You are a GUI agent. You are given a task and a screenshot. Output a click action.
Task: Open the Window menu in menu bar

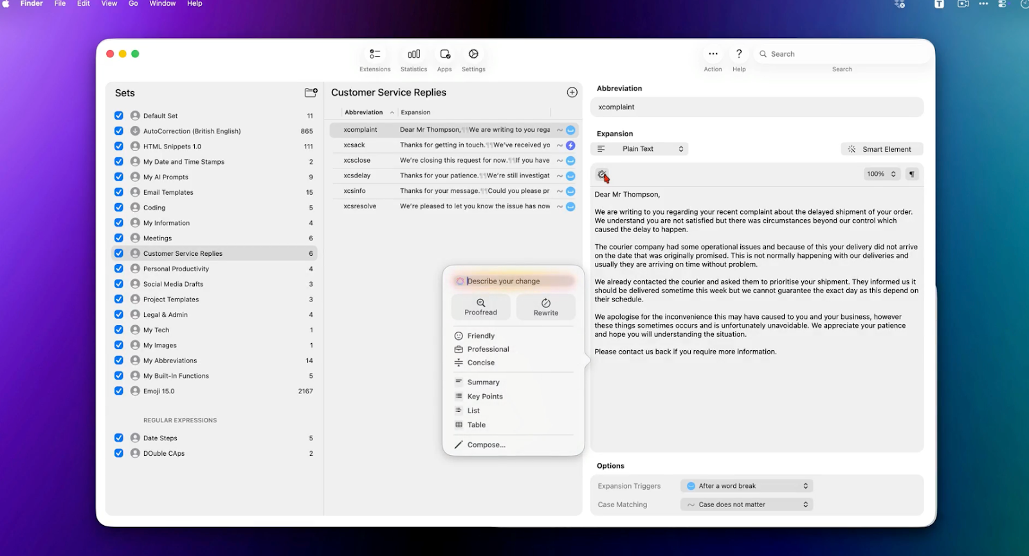[x=163, y=4]
